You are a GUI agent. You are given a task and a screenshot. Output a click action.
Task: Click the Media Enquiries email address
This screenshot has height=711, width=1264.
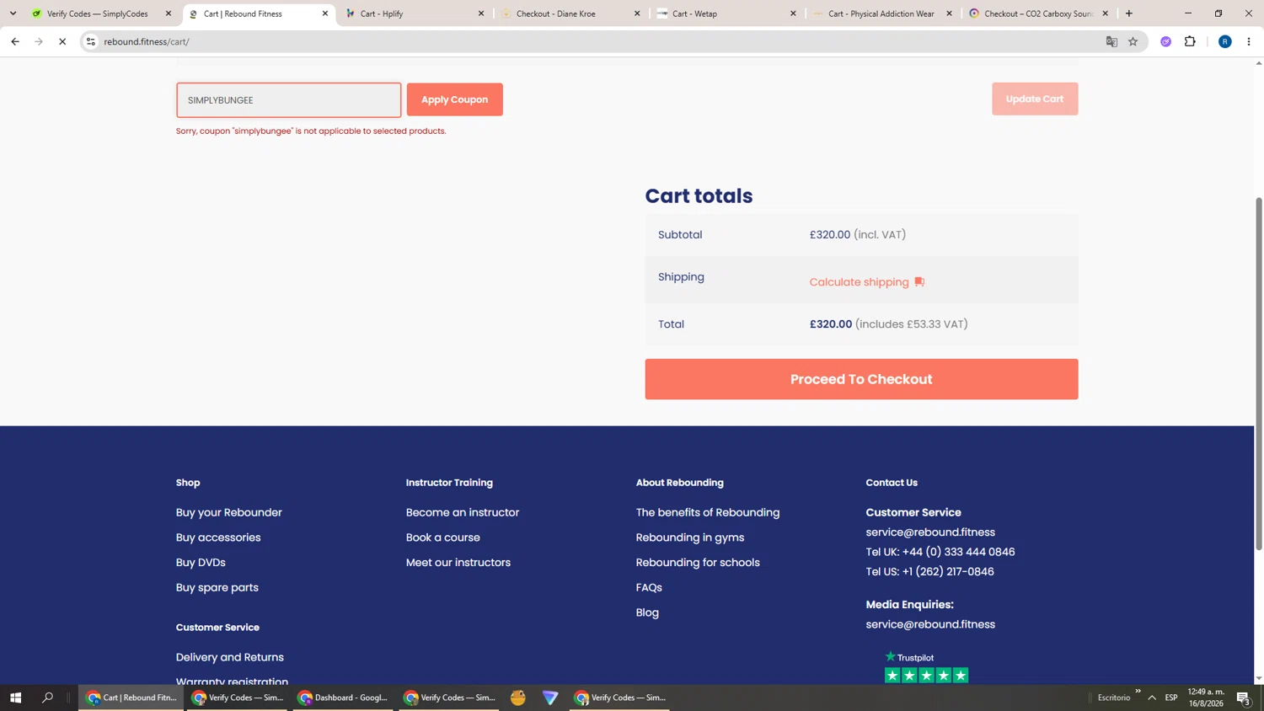pos(930,624)
